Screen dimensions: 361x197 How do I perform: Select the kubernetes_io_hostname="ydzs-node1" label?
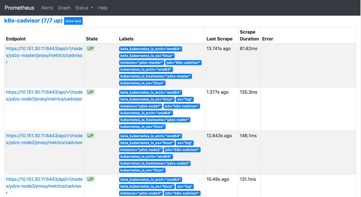(x=155, y=120)
